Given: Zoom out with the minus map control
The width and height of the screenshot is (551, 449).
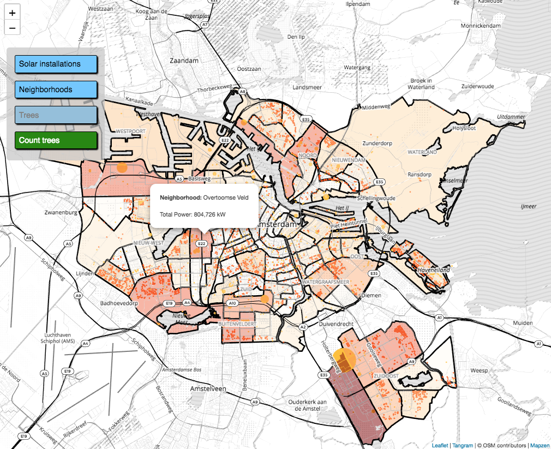Looking at the screenshot, I should 12,27.
